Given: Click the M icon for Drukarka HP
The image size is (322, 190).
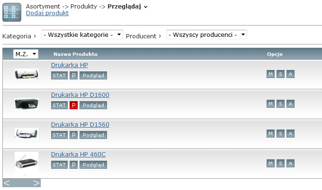Looking at the screenshot, I should pos(270,74).
